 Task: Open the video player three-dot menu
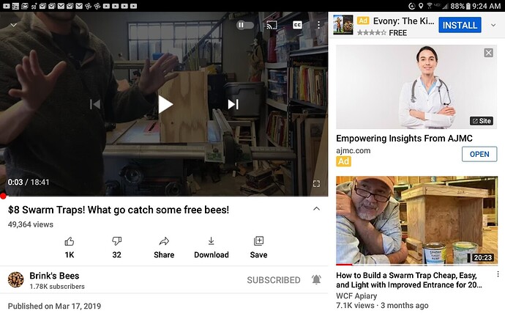[318, 25]
